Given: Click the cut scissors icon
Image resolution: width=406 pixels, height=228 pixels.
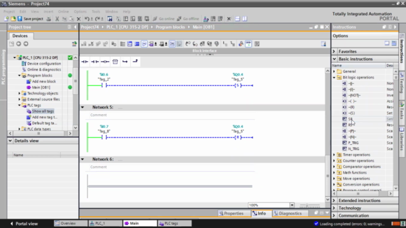Looking at the screenshot, I should pos(57,19).
